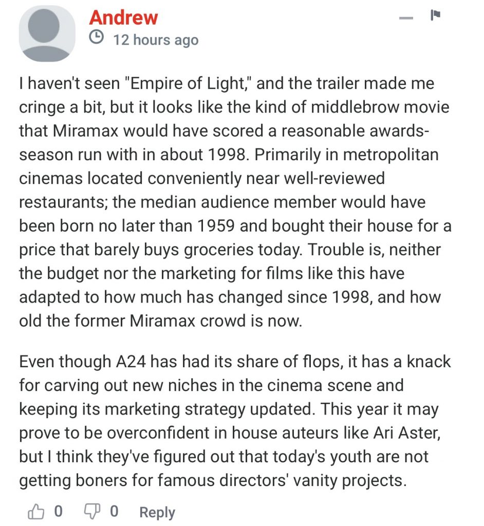Click the word "restaurants" in the comment
This screenshot has width=484, height=526.
point(63,202)
